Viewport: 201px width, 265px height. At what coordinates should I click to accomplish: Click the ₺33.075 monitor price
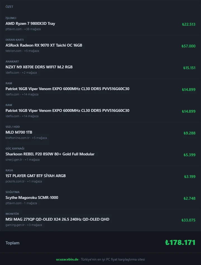(188, 220)
